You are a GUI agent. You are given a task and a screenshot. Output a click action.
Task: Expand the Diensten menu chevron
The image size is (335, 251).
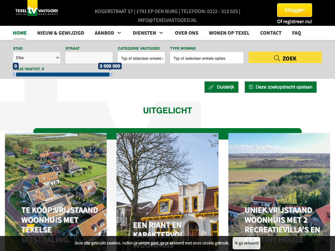[x=161, y=33]
